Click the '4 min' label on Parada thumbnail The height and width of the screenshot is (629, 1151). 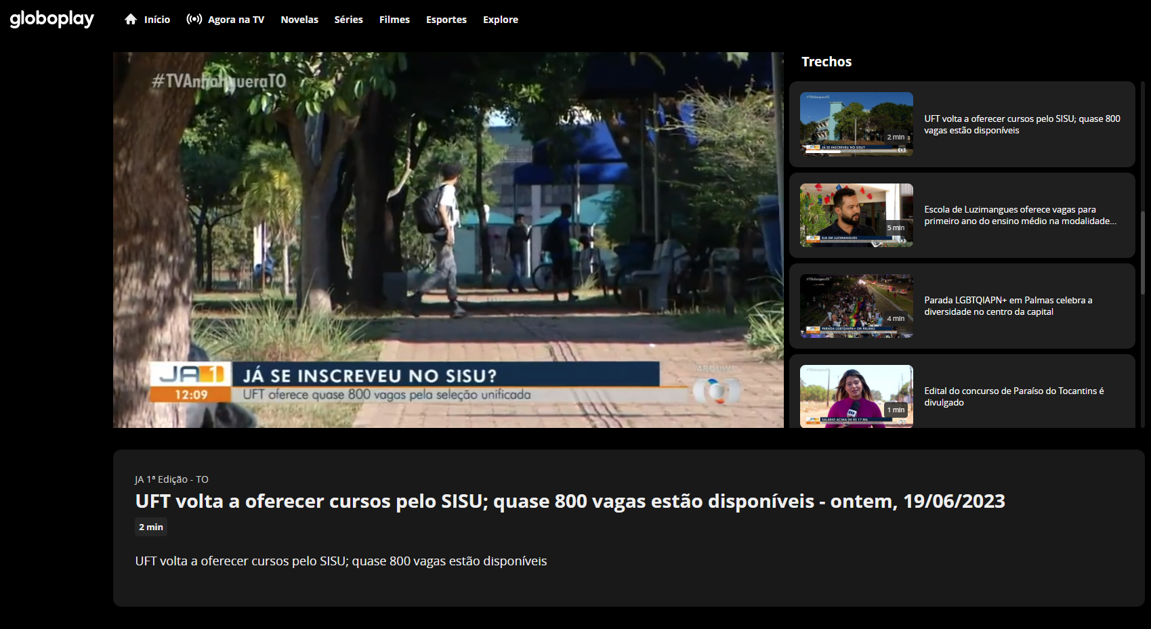(x=896, y=319)
